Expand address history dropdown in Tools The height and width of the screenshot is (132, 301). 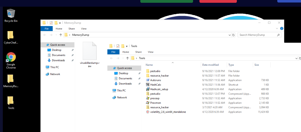tap(297, 58)
